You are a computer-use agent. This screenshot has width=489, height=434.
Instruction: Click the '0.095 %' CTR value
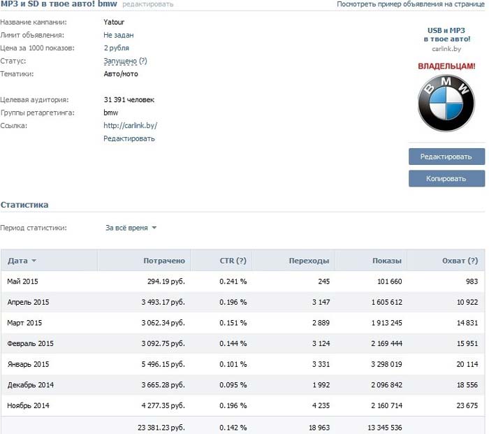coord(233,385)
